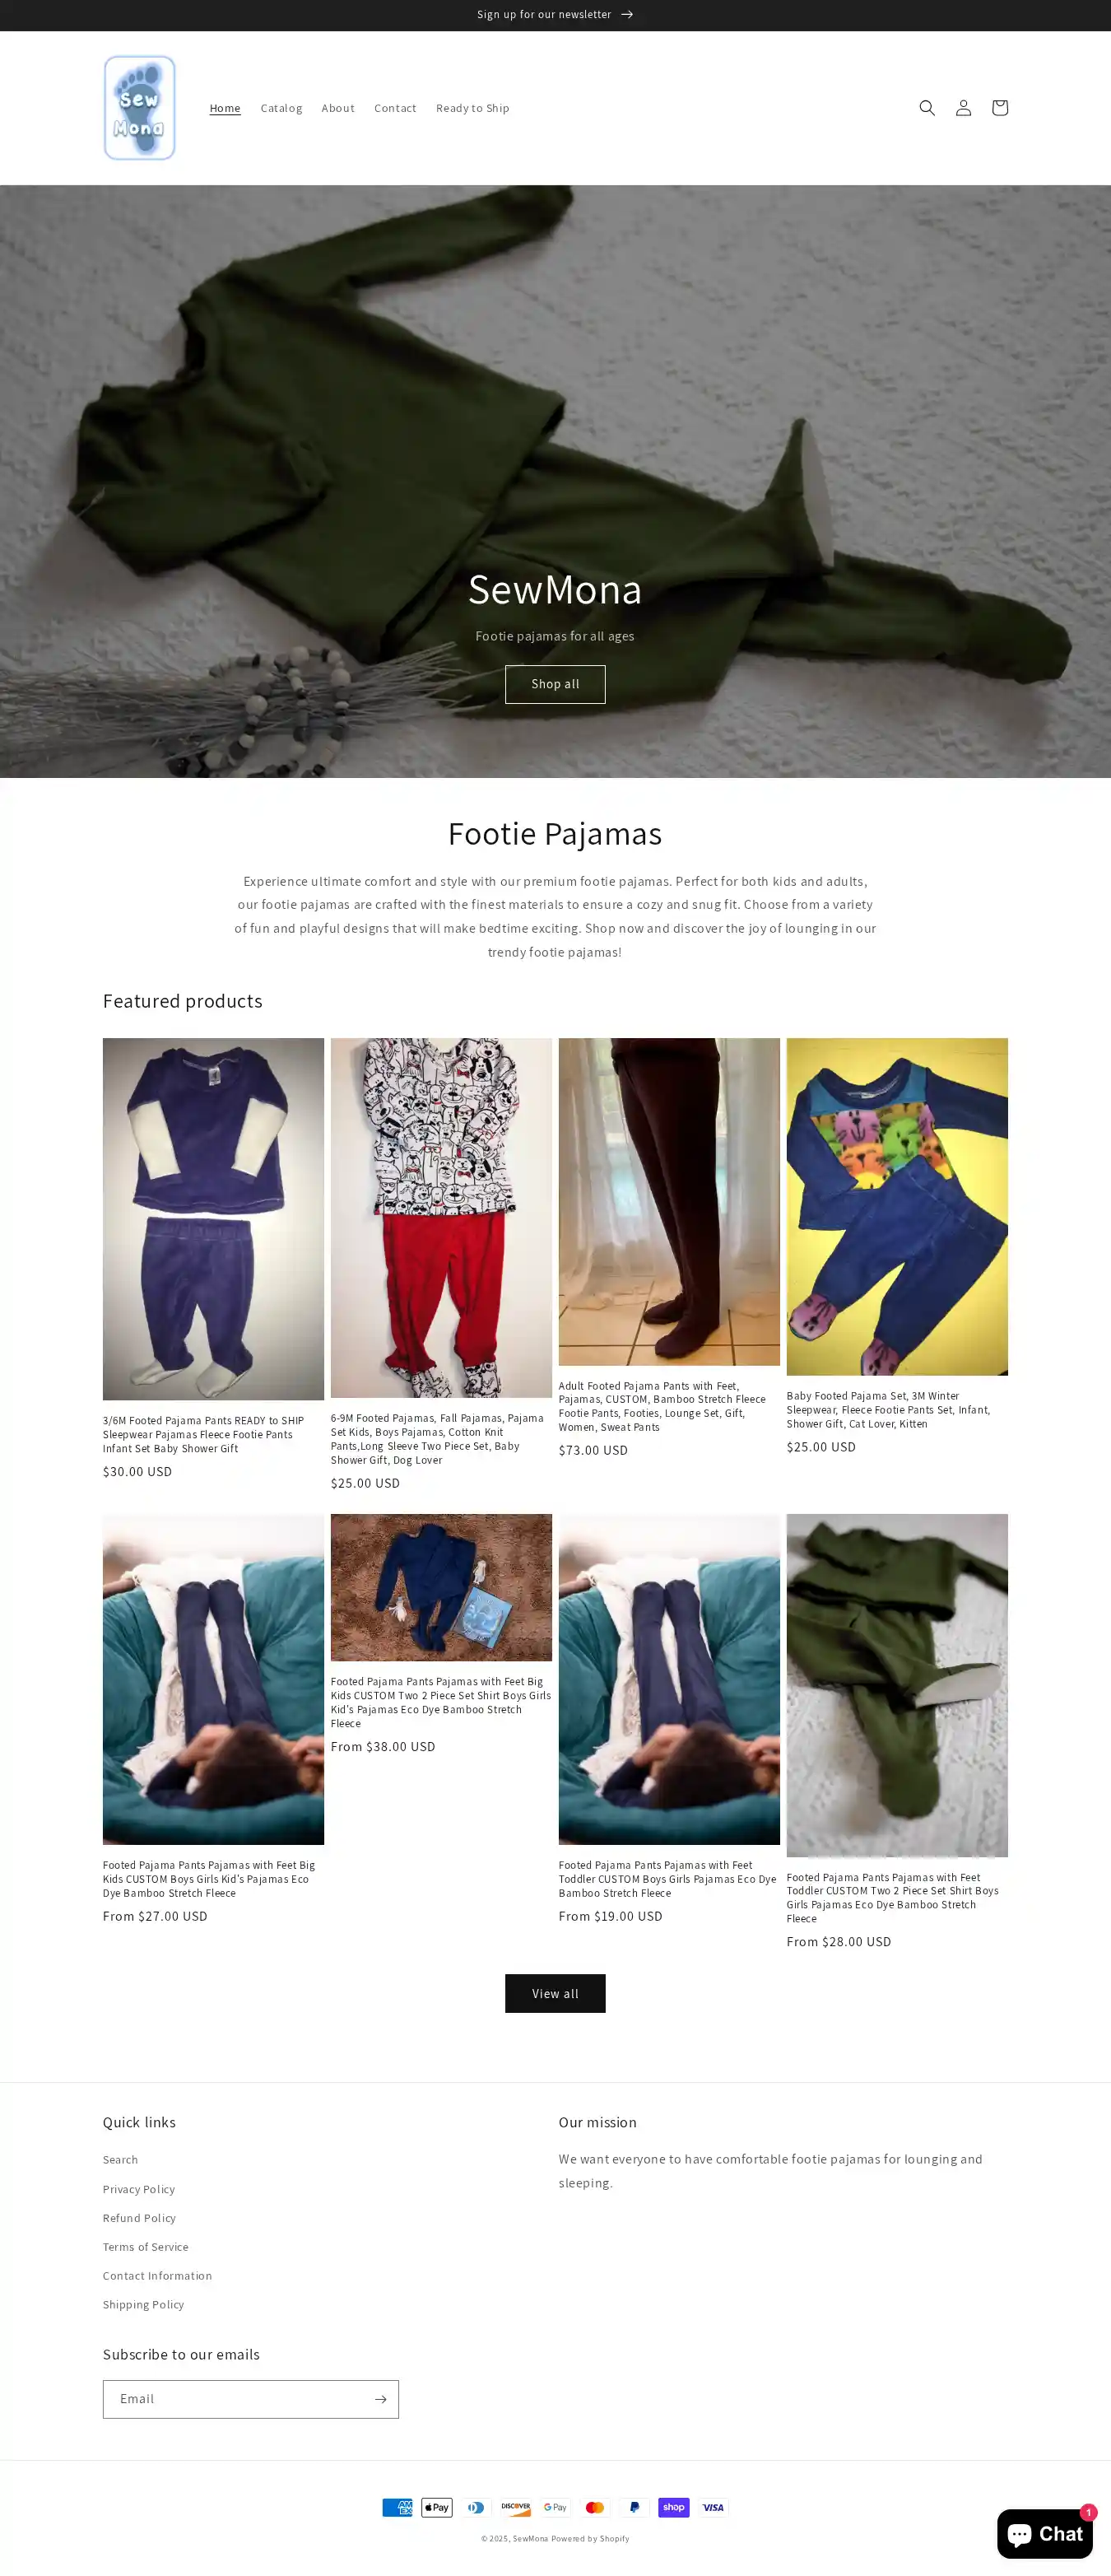Focus the Email input field
The width and height of the screenshot is (1111, 2576).
(x=236, y=2399)
